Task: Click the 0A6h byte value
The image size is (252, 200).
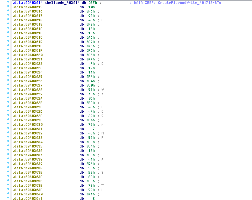Action: (91, 38)
